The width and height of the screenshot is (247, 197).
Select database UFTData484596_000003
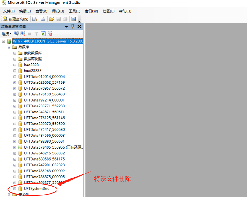pyautogui.click(x=44, y=136)
